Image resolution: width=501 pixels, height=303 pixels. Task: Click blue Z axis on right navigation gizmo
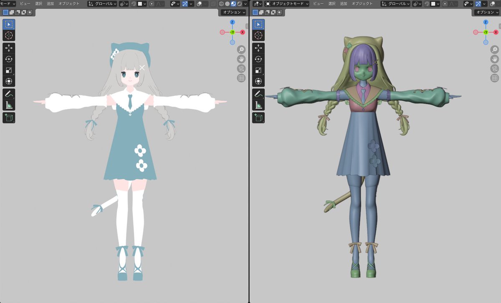486,22
